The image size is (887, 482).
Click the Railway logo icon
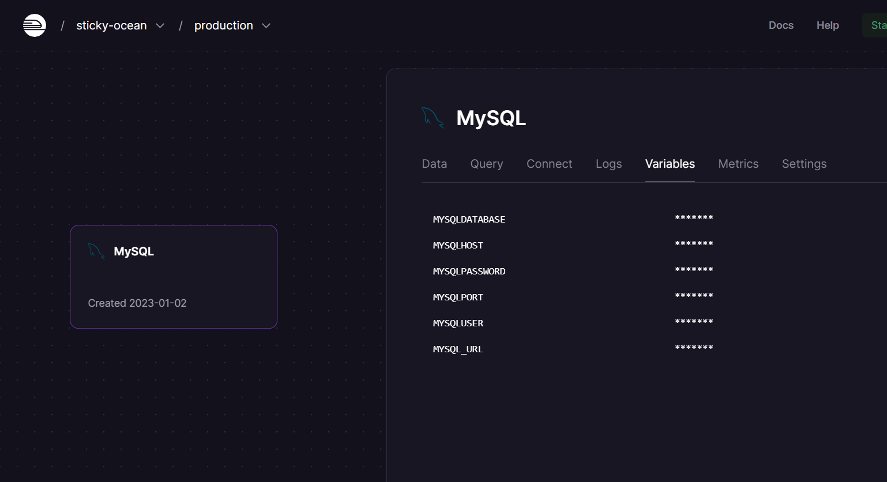[x=35, y=25]
